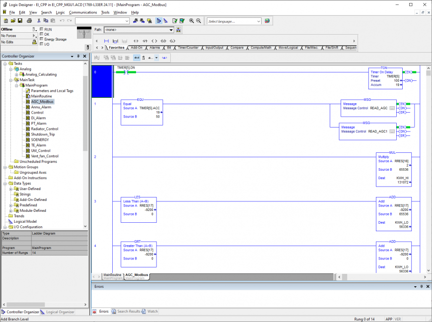This screenshot has width=432, height=322.
Task: Open READ_AGC message configuration ellipsis button
Action: pos(392,108)
